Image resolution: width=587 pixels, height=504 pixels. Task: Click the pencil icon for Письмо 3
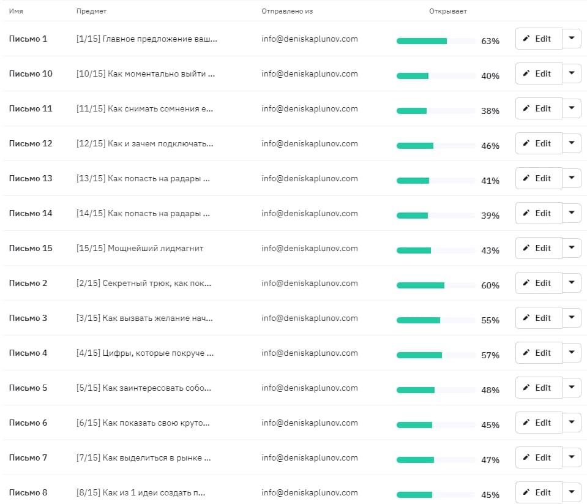[x=526, y=318]
